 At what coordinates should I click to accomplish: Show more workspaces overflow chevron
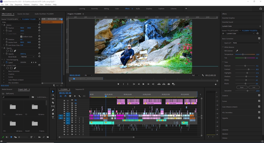[x=186, y=9]
